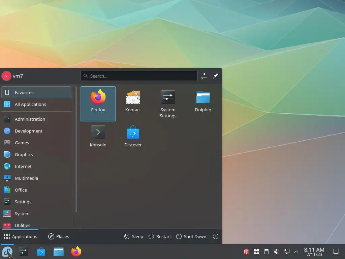Open the Internet category

pos(36,166)
